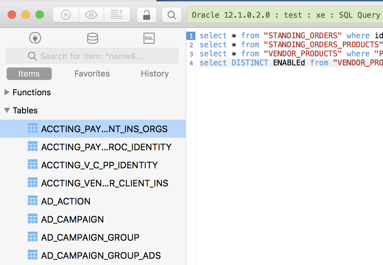This screenshot has height=265, width=383.
Task: Select line 1 gutter highlight toggle
Action: click(x=191, y=35)
